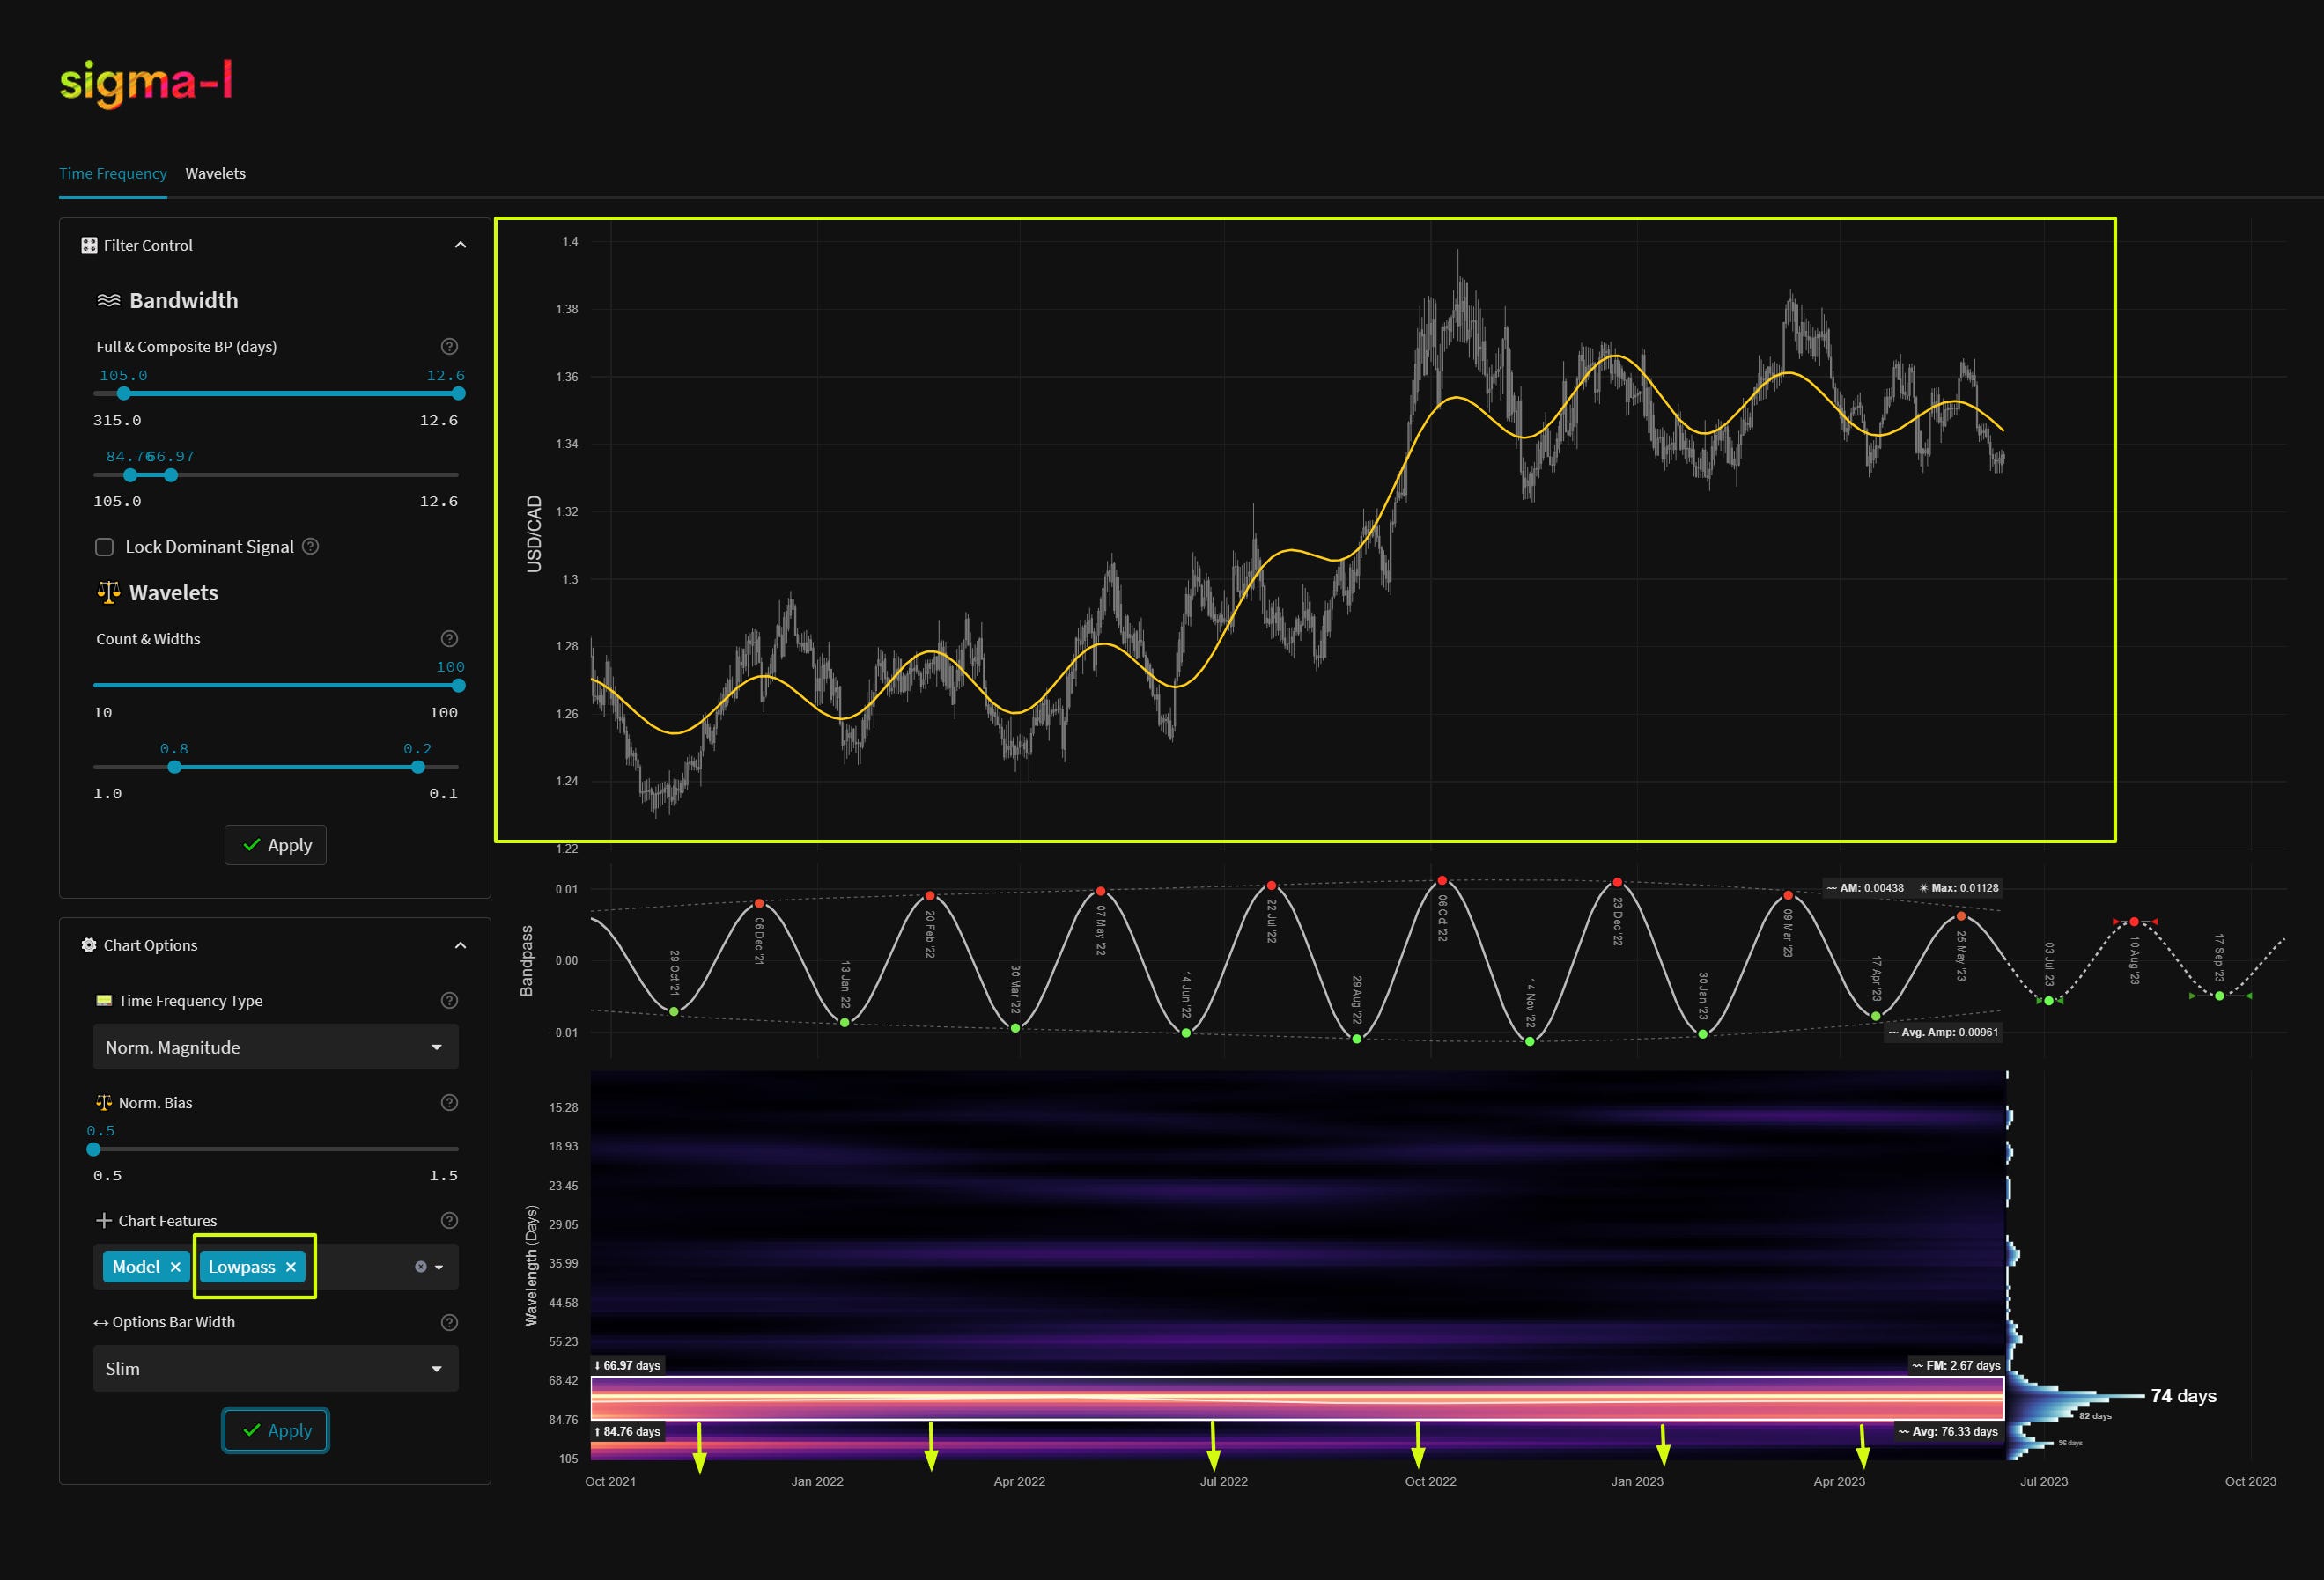Select the Time Frequency tab
This screenshot has height=1580, width=2324.
(113, 173)
